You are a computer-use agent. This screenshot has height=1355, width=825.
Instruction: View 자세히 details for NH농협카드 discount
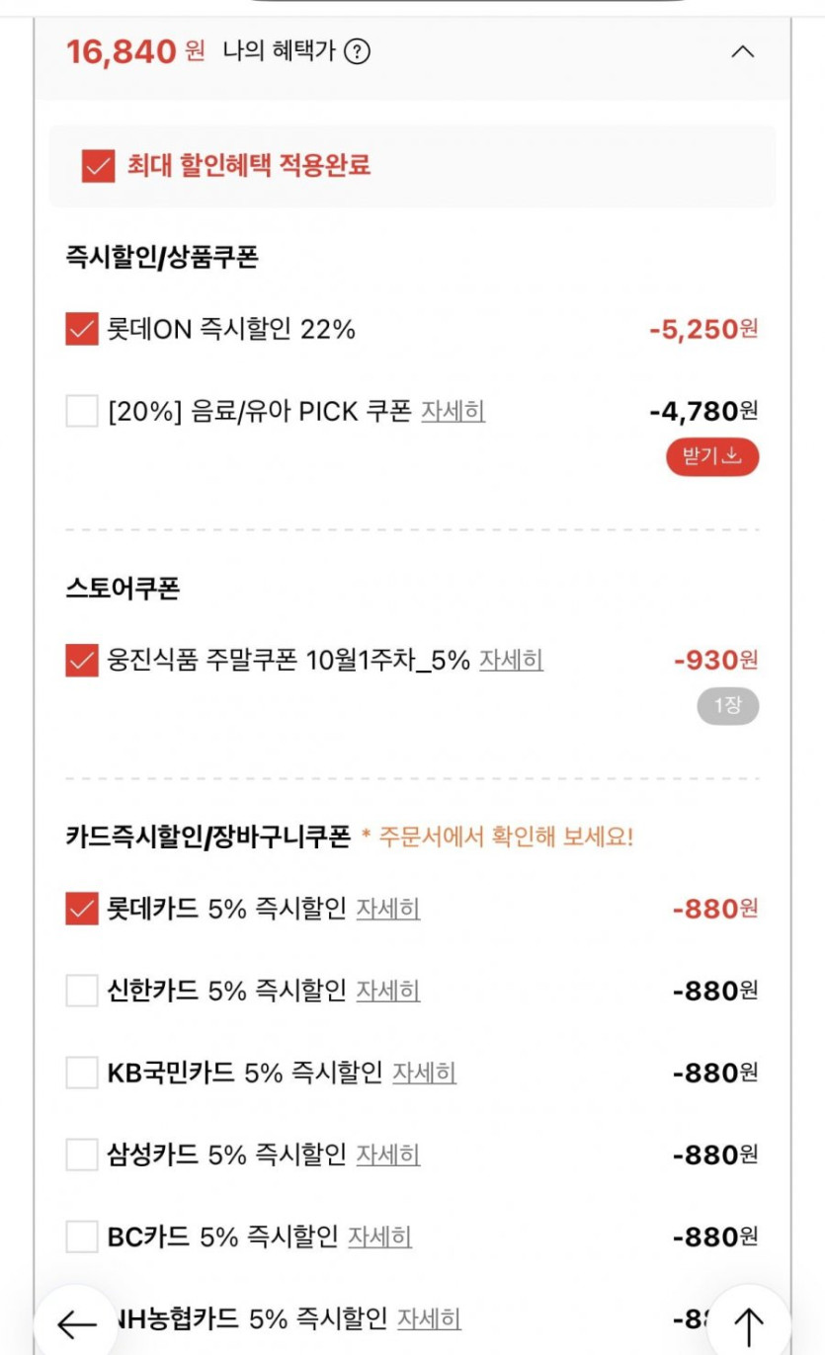click(x=429, y=1318)
